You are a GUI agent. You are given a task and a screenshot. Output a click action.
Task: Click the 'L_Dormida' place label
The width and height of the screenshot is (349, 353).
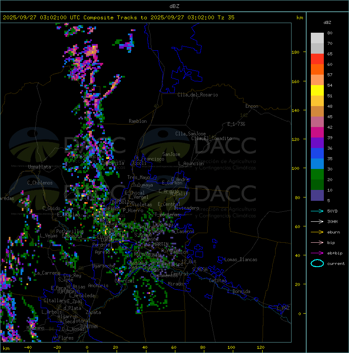239,291
